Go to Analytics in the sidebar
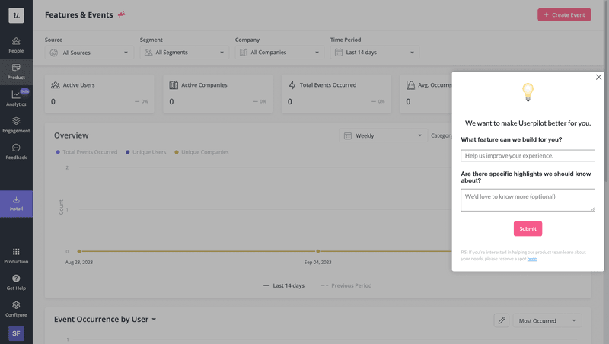The image size is (609, 344). [16, 98]
